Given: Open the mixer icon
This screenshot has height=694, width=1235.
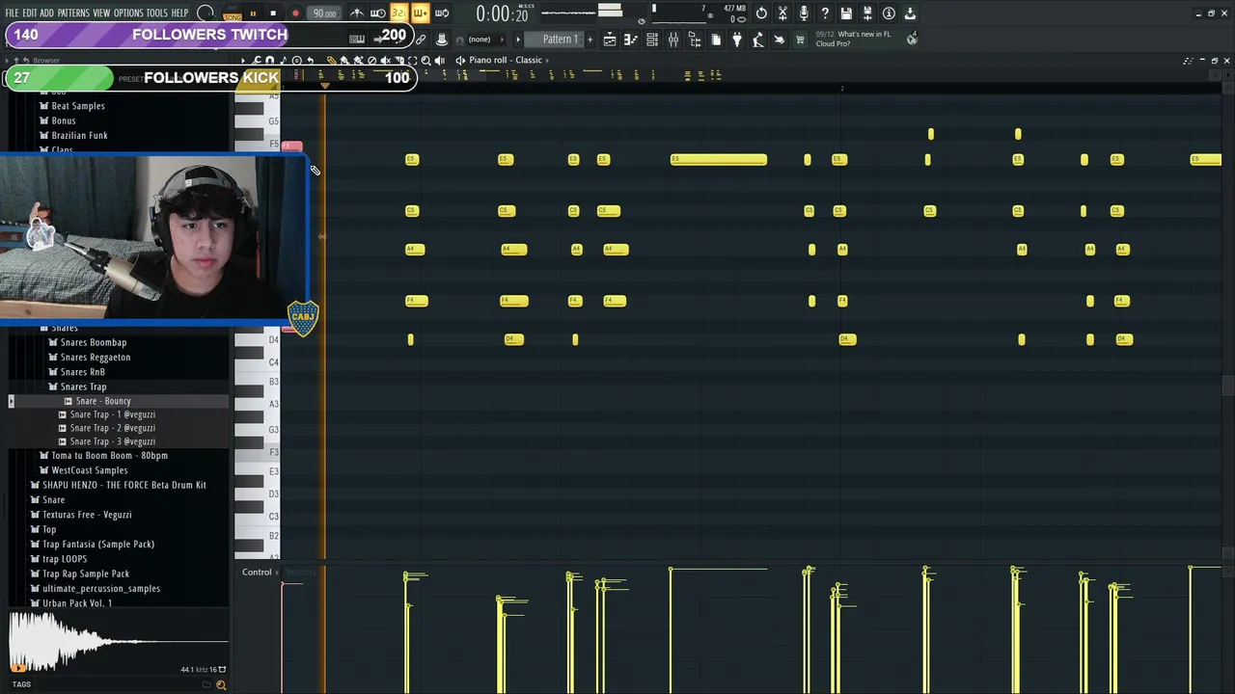Looking at the screenshot, I should 673,40.
